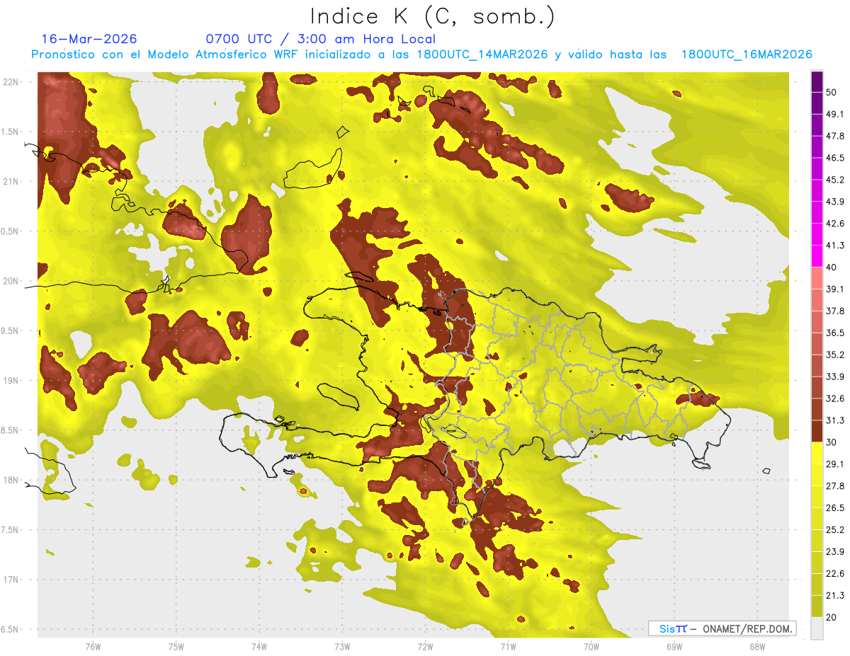850x656 pixels.
Task: Click the 'Indice K (C, somb.)' title
Action: [x=432, y=16]
